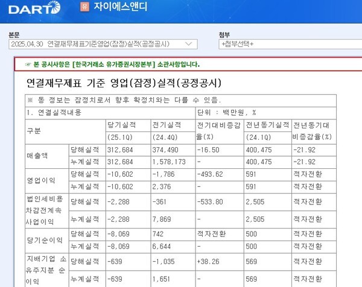Screen dimensions: 362x287
Task: Click the 1,651 cumulative controlling interest cell
Action: [173, 279]
